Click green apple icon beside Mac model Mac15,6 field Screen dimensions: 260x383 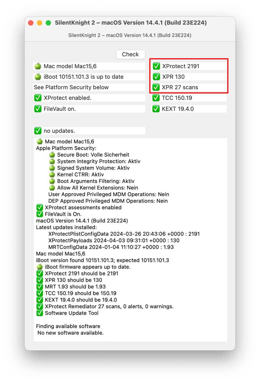pos(38,66)
